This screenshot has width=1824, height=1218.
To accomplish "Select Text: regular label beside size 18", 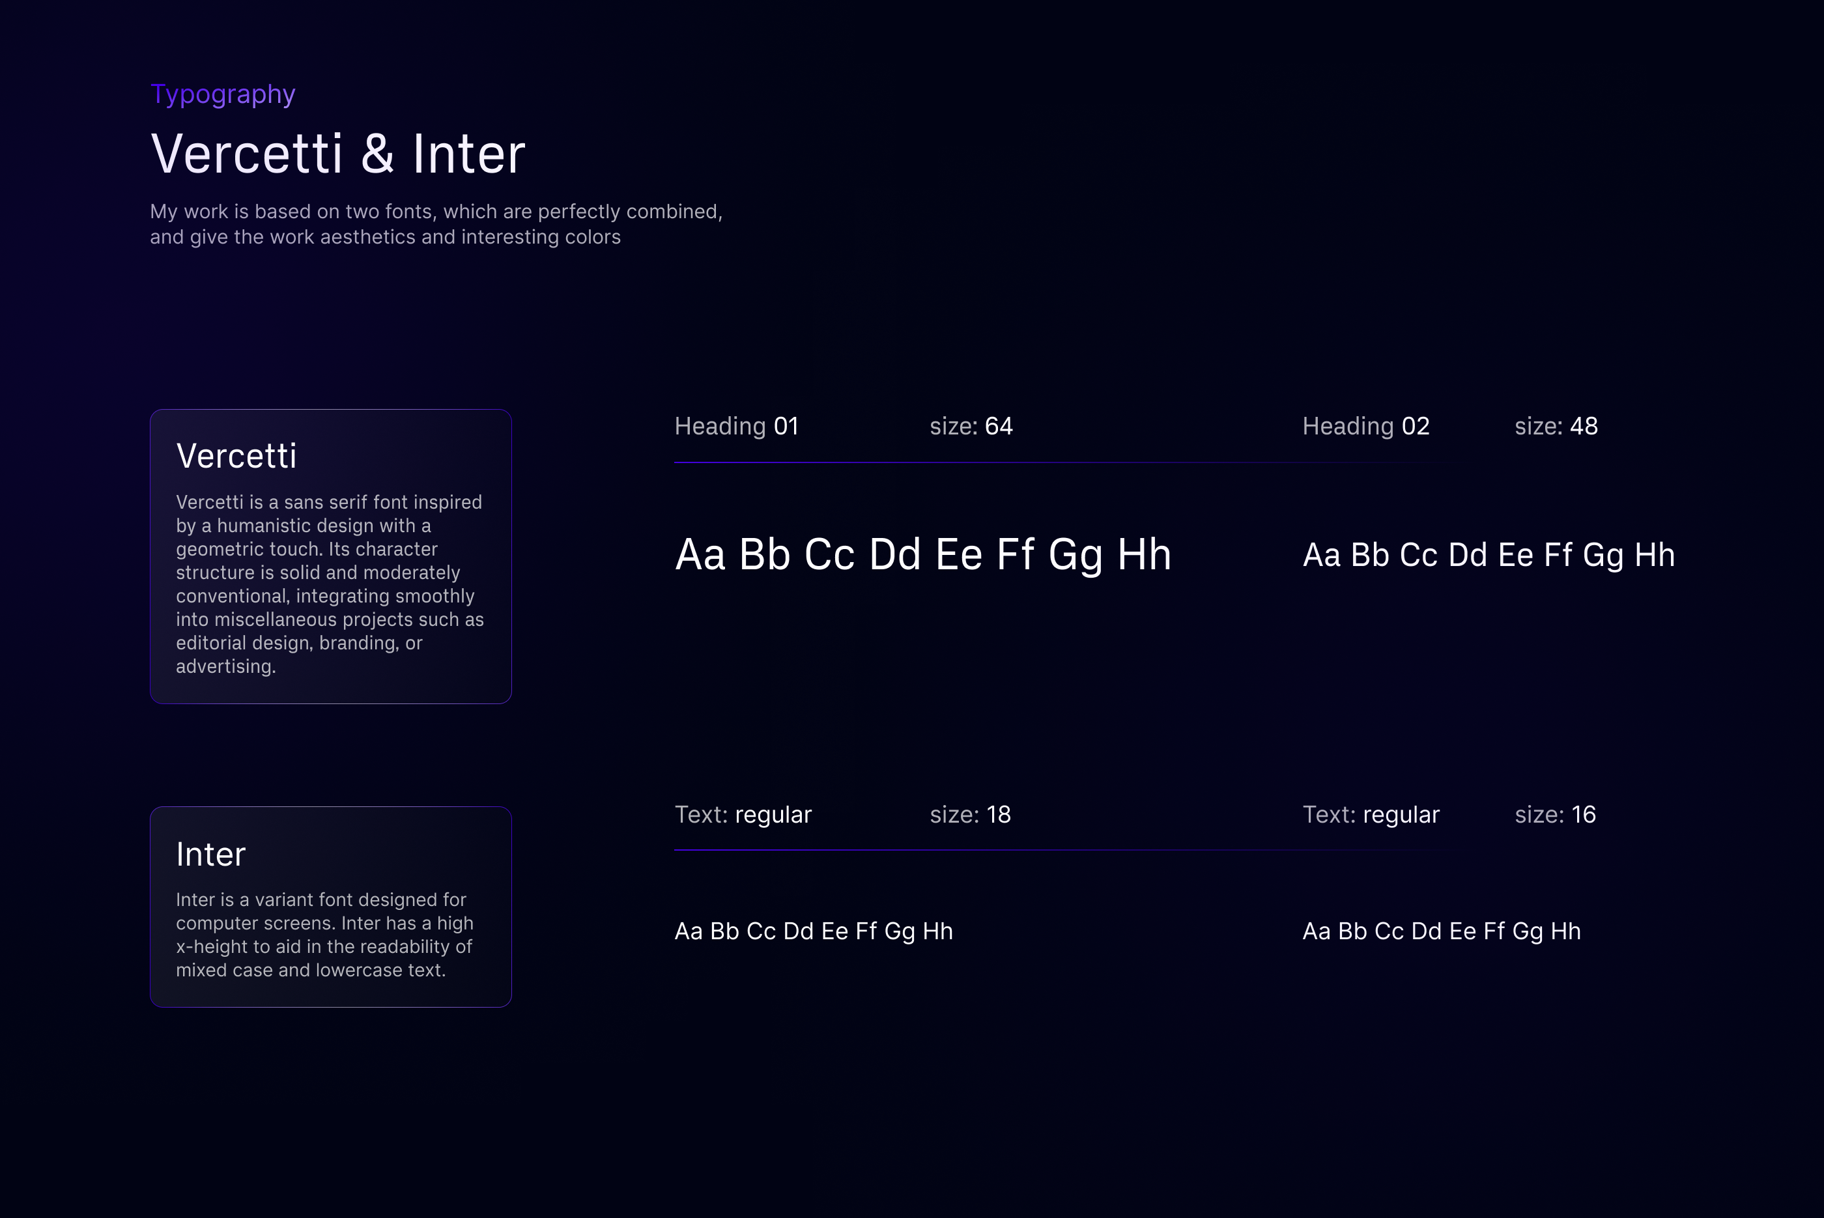I will click(743, 815).
